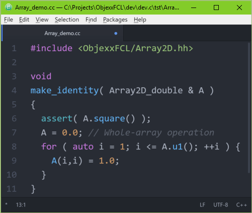The height and width of the screenshot is (213, 252).
Task: Select the Array_demo.cc tab
Action: point(62,33)
